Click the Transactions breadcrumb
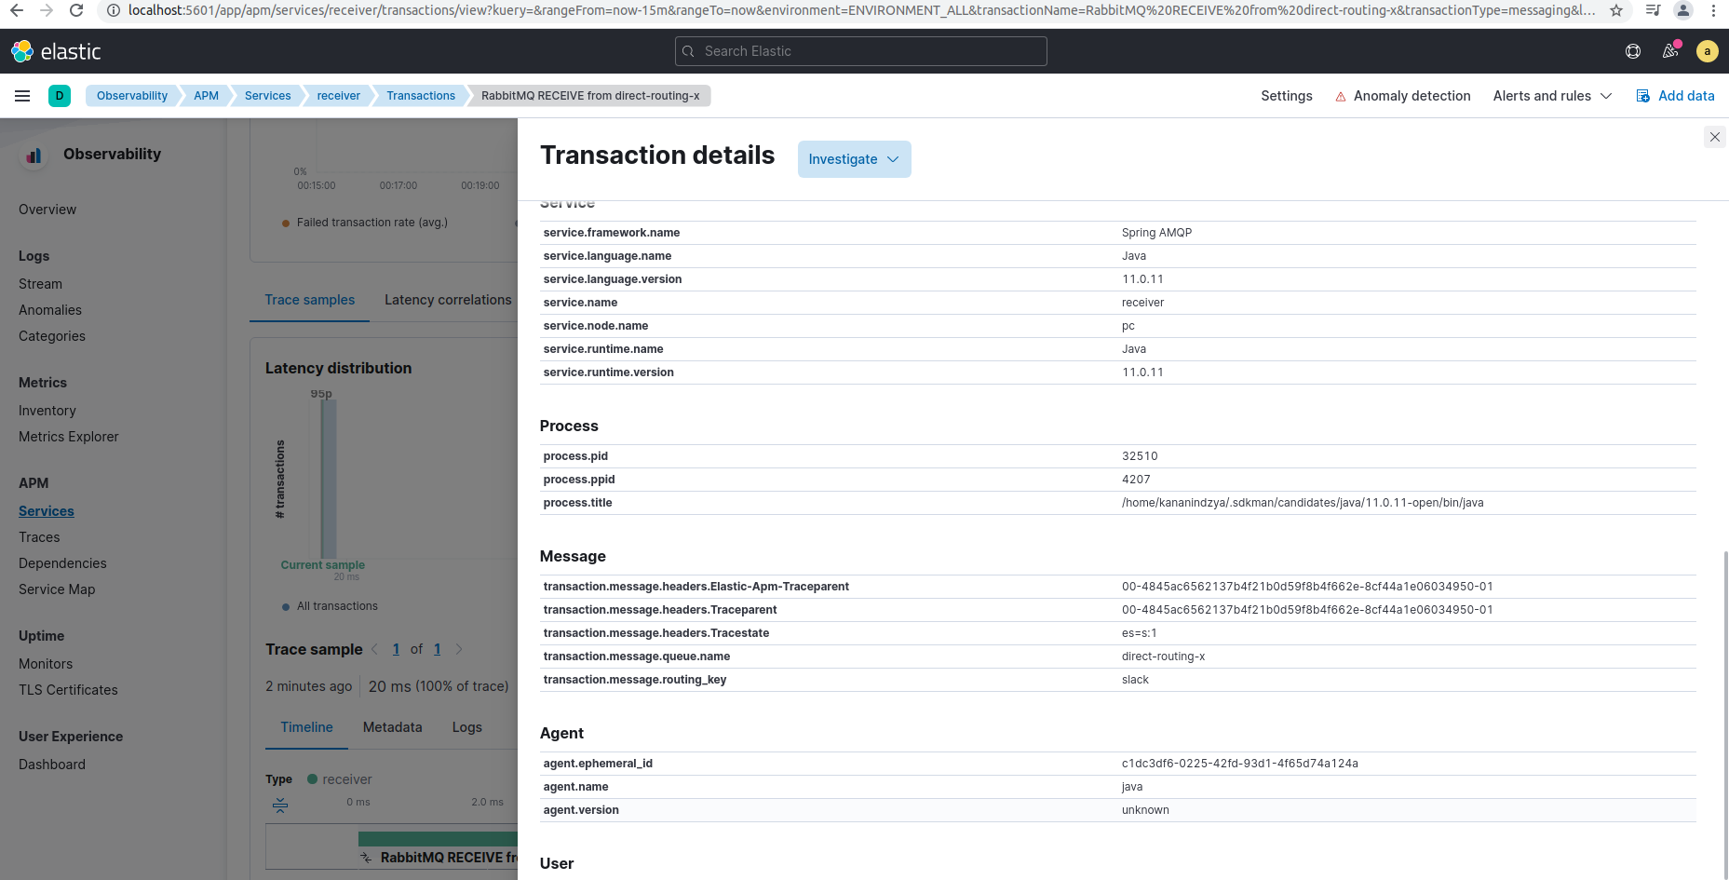The width and height of the screenshot is (1729, 880). (x=421, y=96)
